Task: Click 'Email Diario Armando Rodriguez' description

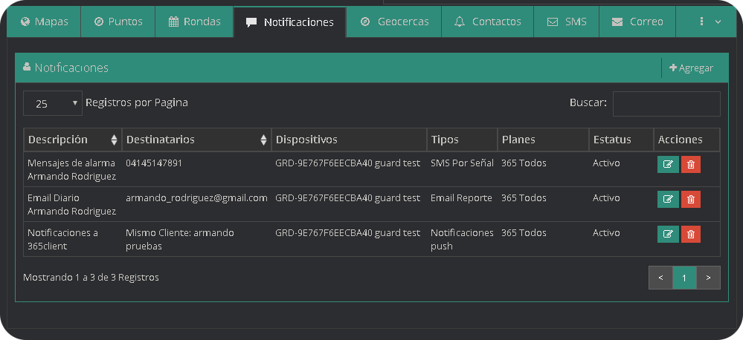Action: (x=71, y=204)
